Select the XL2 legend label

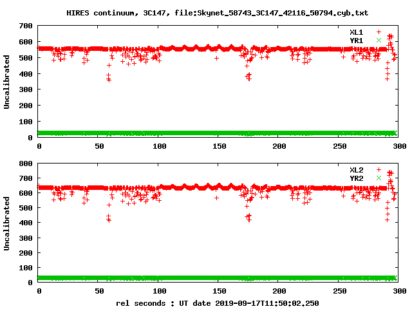point(356,170)
